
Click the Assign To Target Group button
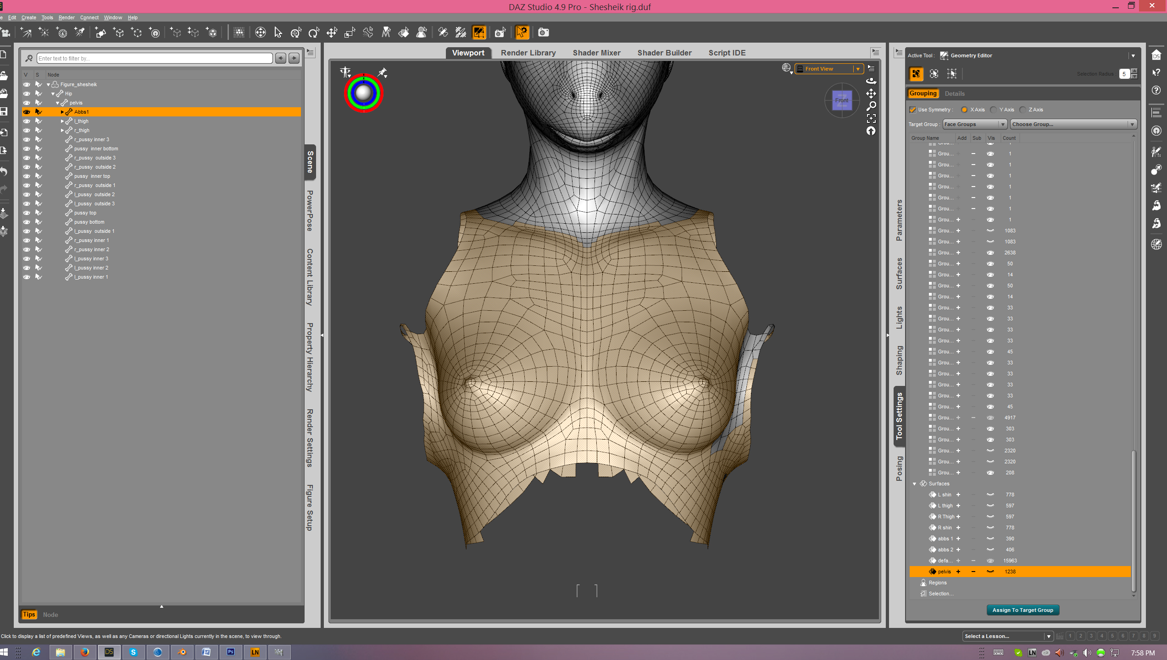click(1023, 610)
